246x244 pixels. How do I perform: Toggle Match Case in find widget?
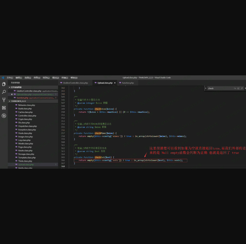click(235, 88)
